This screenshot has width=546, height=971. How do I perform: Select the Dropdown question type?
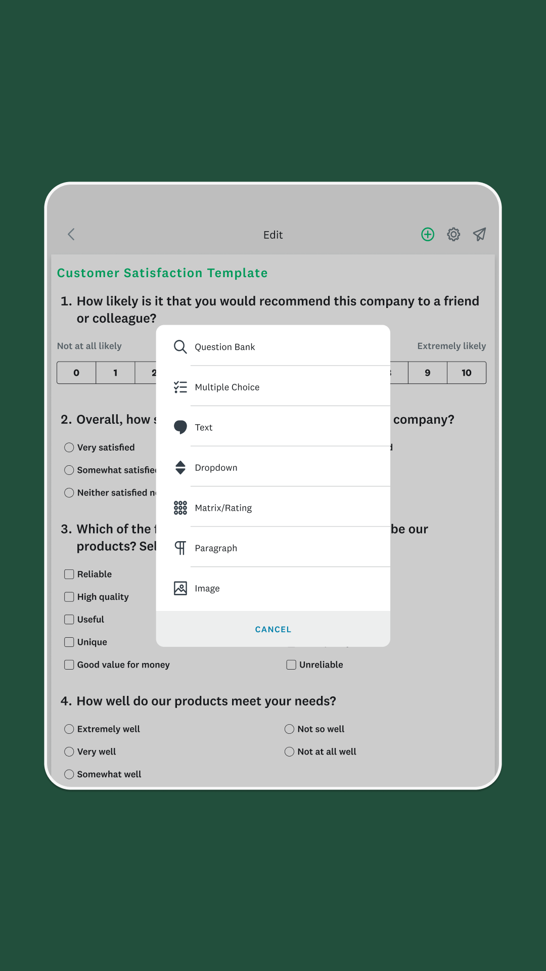coord(273,467)
